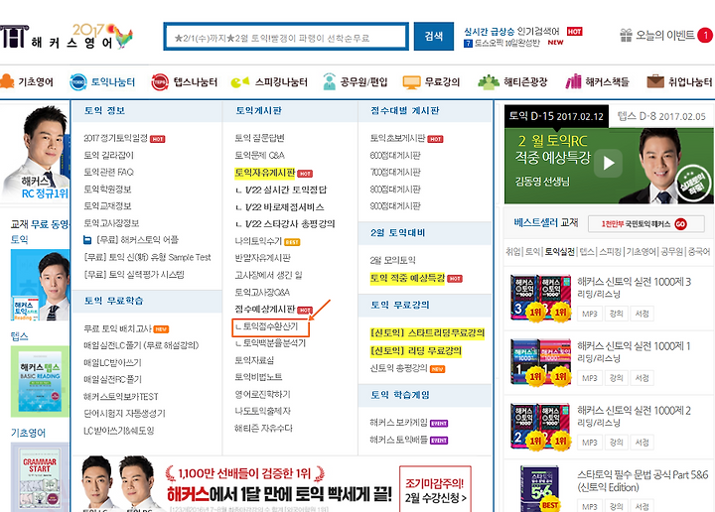Viewport: 715px width, 512px height.
Task: Click the 토익나눔터 round icon
Action: [78, 82]
